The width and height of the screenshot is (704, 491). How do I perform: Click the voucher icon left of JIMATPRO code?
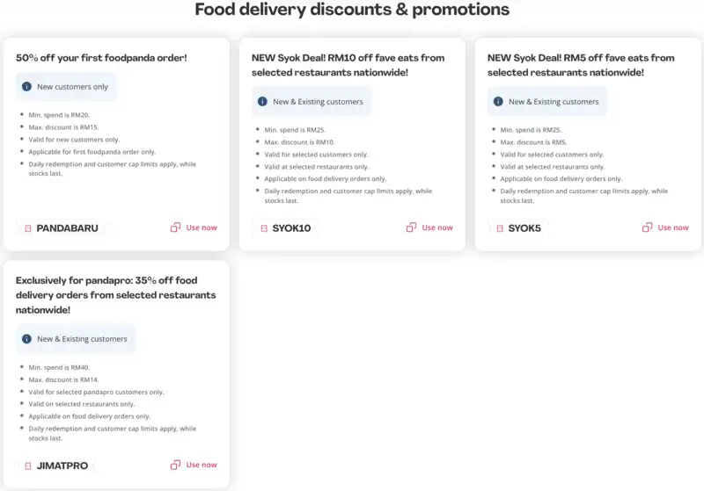(x=27, y=466)
